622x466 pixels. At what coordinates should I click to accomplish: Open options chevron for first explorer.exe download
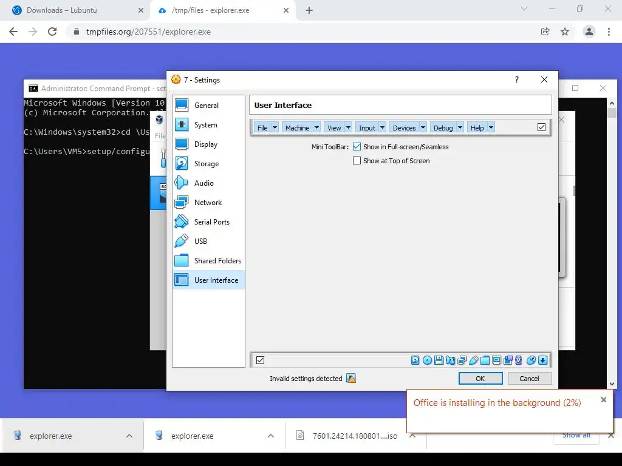pyautogui.click(x=129, y=436)
